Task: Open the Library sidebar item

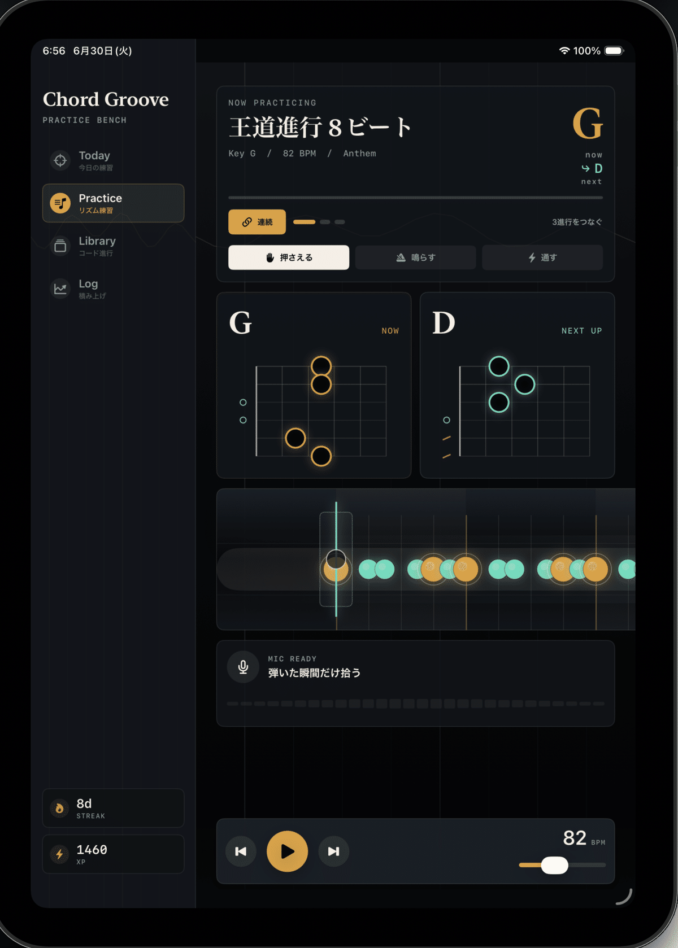Action: tap(113, 246)
